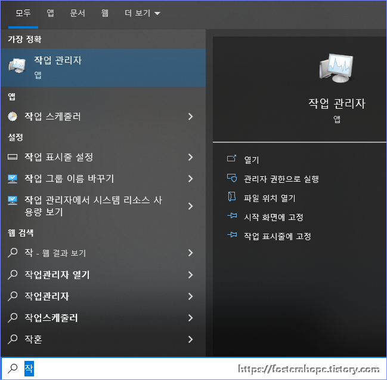387x380 pixels.
Task: Click the search icon beside 작업스케줄러 suggestion
Action: (13, 318)
